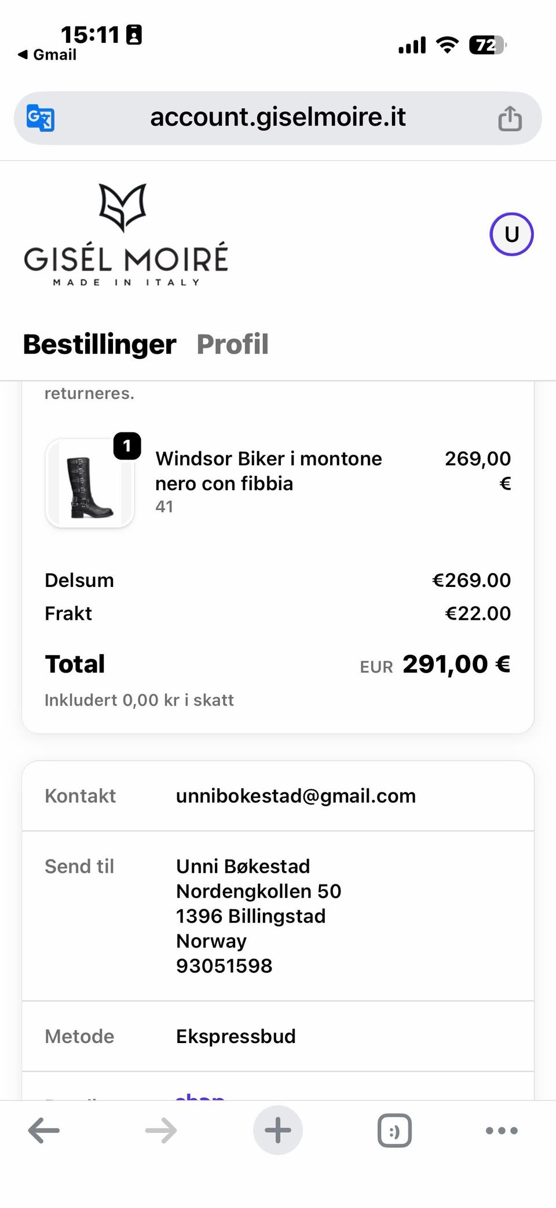Tap the share icon in address bar
556x1208 pixels.
tap(510, 118)
